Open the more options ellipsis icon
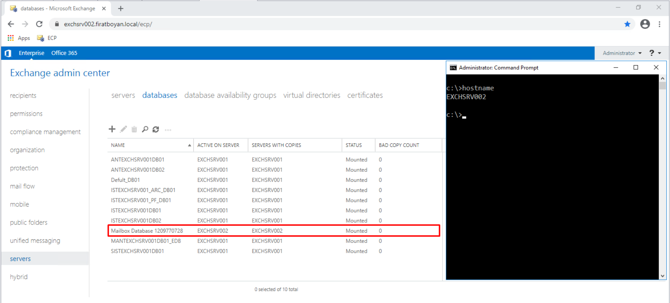 [x=168, y=130]
